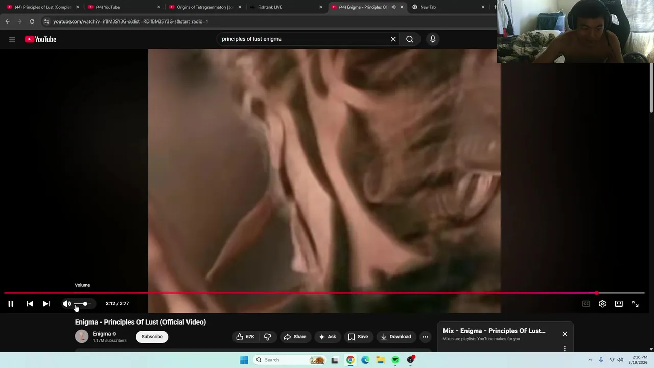Open Microsoft Edge from the taskbar
Screen dimensions: 654x368
point(365,360)
